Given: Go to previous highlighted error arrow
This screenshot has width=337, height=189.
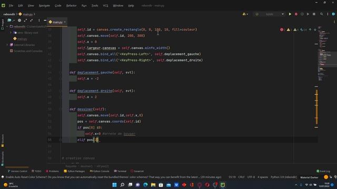Looking at the screenshot, I should pos(310,29).
